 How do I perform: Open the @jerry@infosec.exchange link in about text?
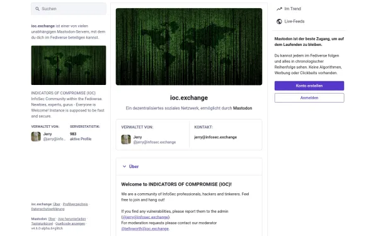(146, 217)
